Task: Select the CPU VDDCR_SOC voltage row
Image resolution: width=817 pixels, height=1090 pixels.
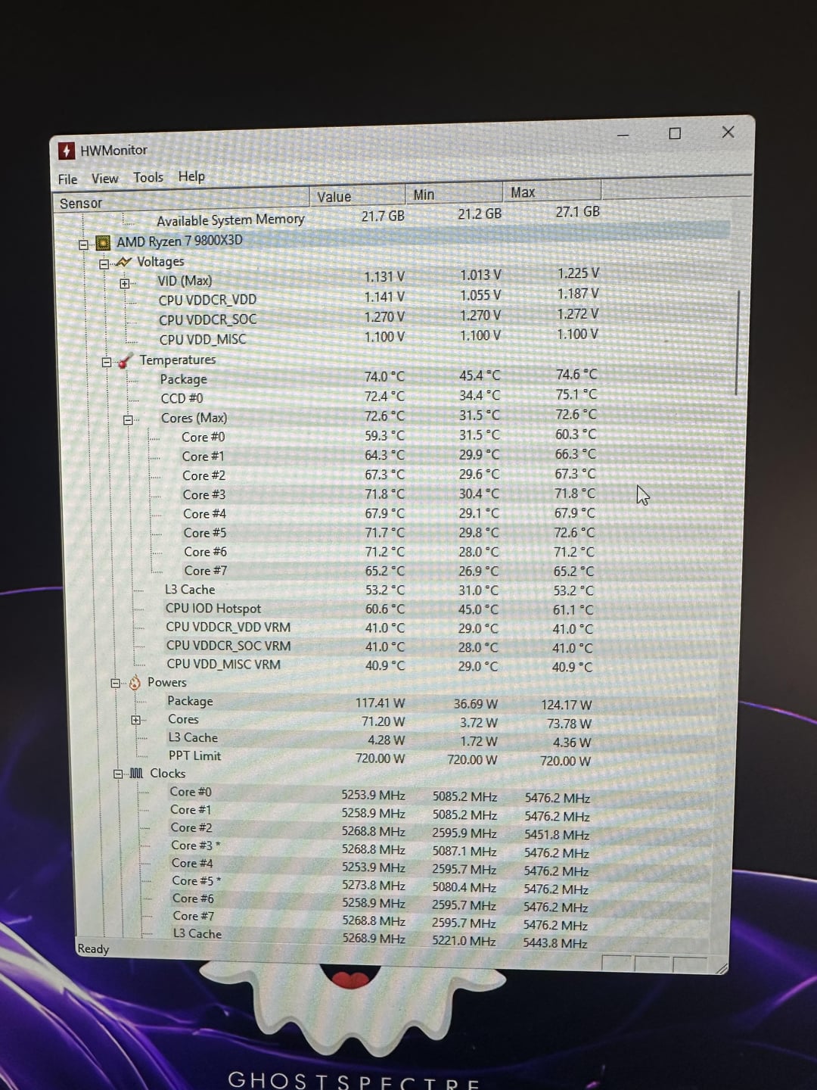Action: (x=378, y=318)
